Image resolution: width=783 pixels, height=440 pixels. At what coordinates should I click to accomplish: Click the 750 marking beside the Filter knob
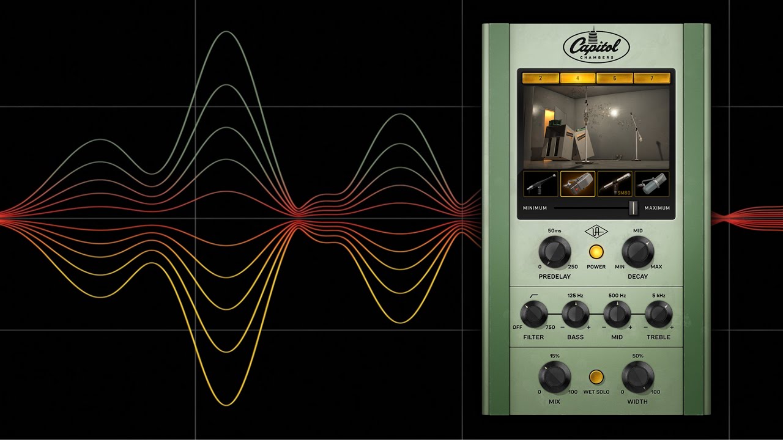(550, 328)
